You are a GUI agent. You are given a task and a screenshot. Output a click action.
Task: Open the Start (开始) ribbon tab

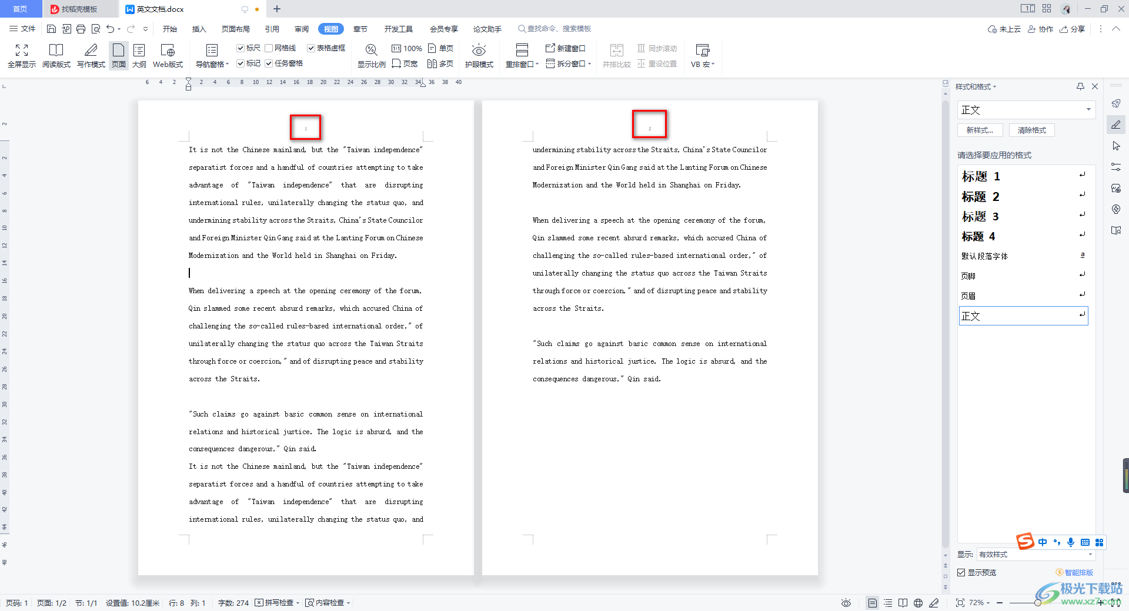tap(170, 29)
